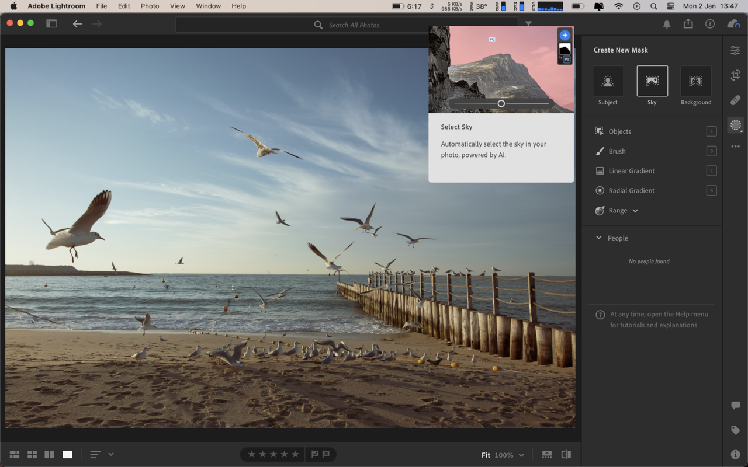The image size is (748, 467).
Task: Switch to before/after comparison view
Action: pyautogui.click(x=566, y=454)
